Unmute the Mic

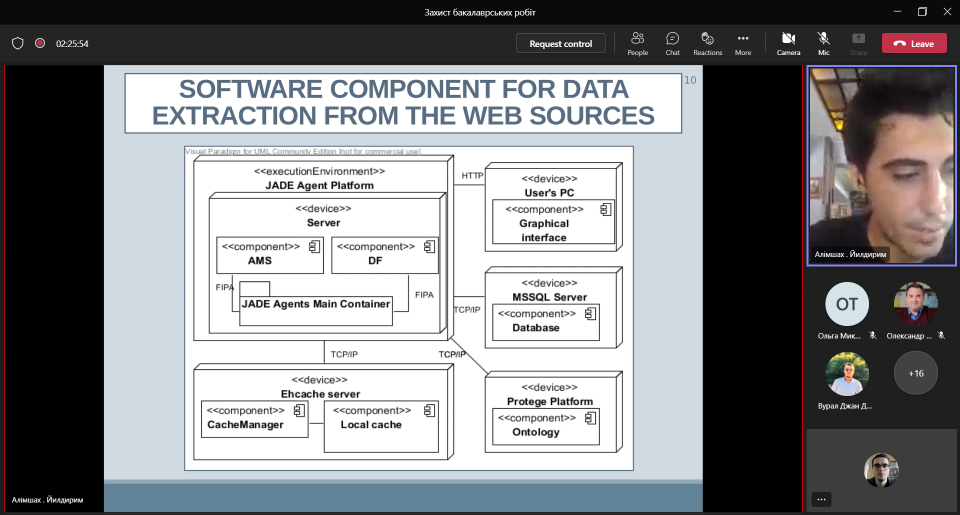click(823, 44)
